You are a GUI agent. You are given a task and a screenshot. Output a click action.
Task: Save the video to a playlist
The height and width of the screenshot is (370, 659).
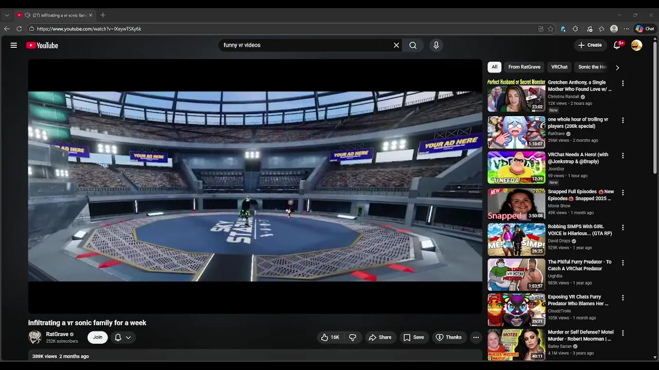tap(413, 337)
